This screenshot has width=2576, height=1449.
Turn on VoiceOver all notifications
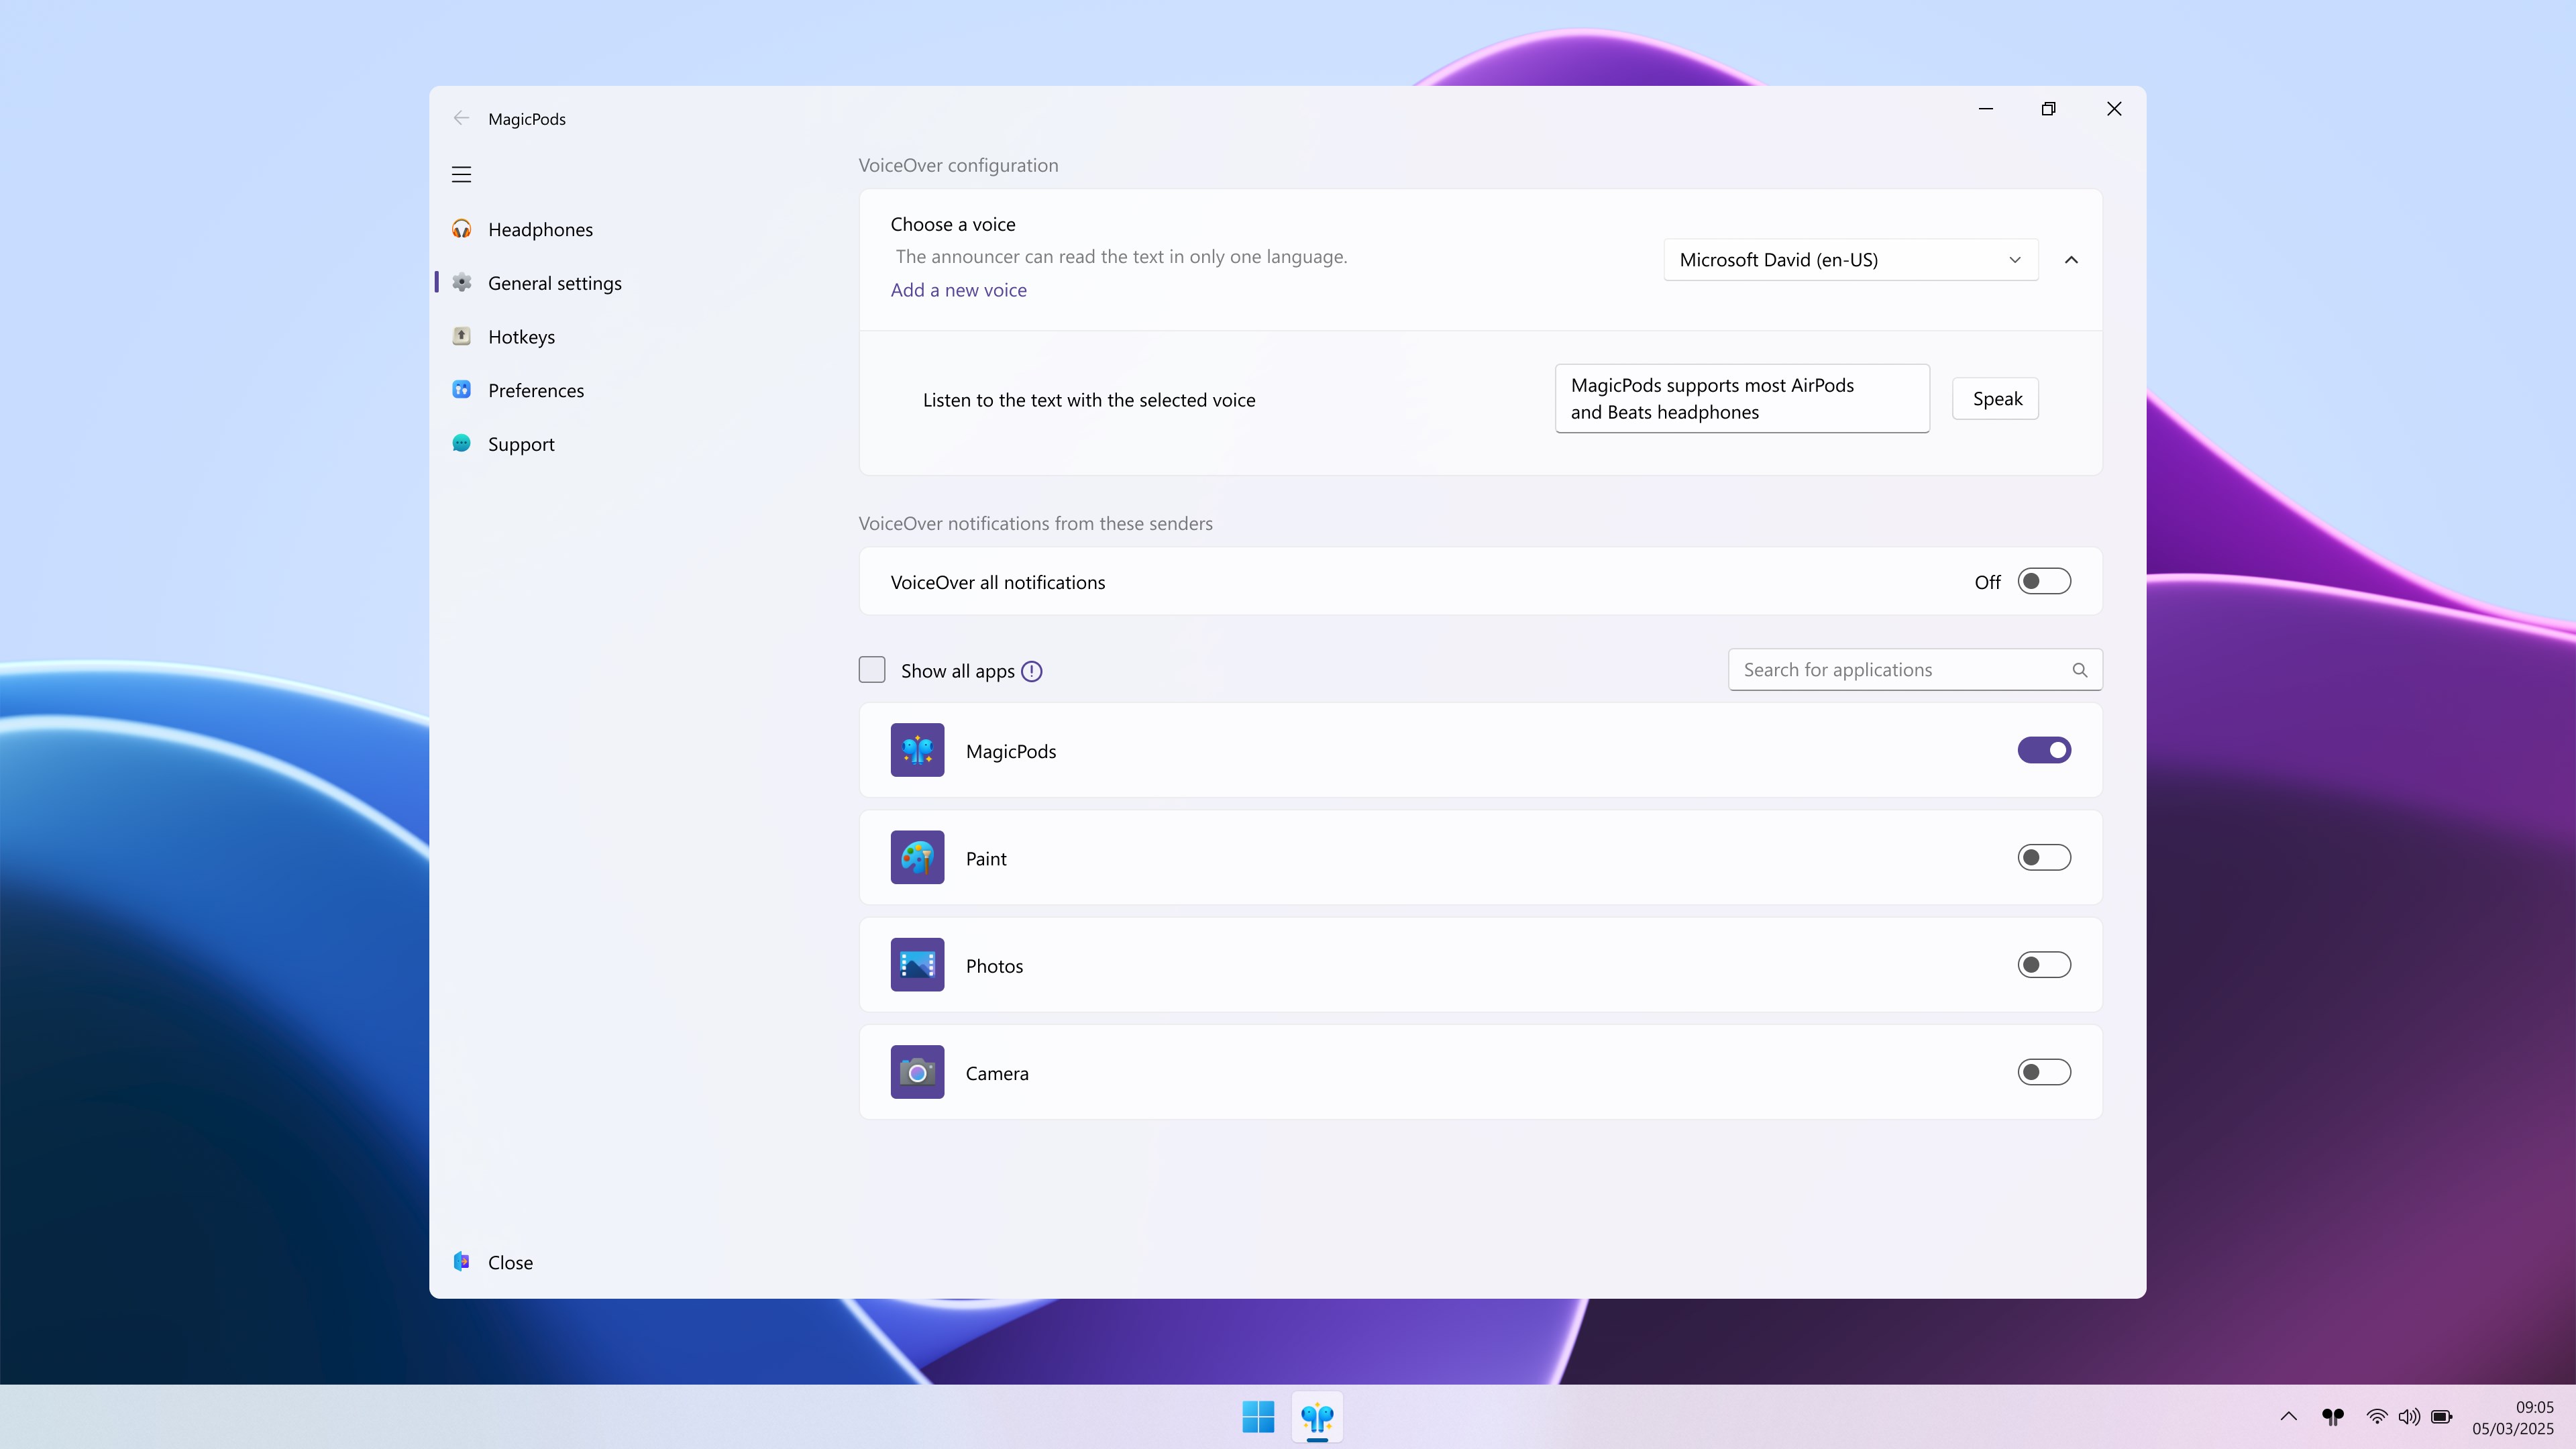(x=2045, y=581)
